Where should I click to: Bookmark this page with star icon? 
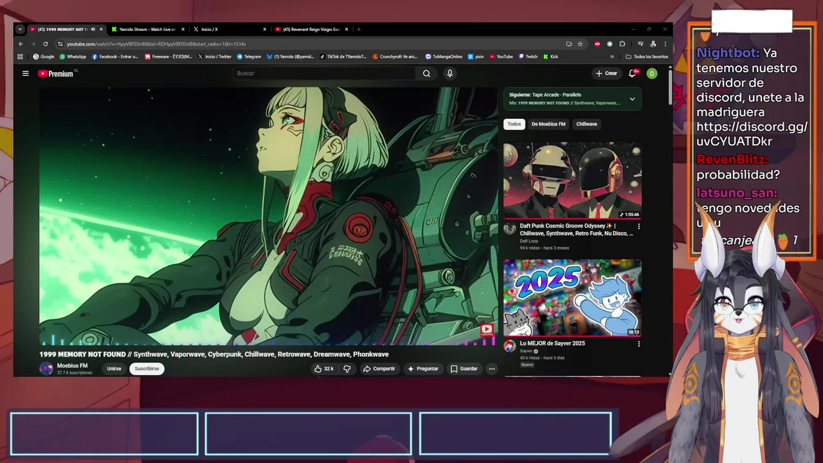580,44
